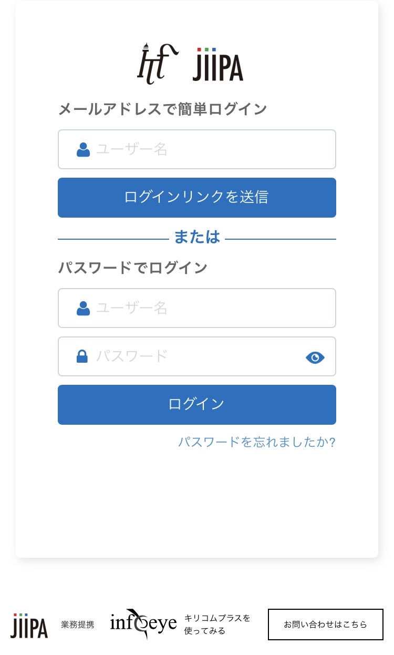The width and height of the screenshot is (394, 655).
Task: Toggle password visibility with eye icon
Action: click(x=315, y=357)
